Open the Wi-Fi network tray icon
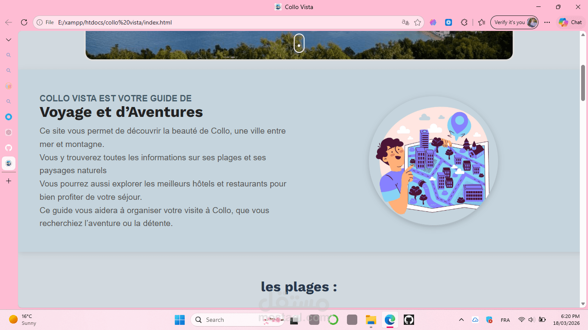Viewport: 588px width, 330px height. click(522, 320)
